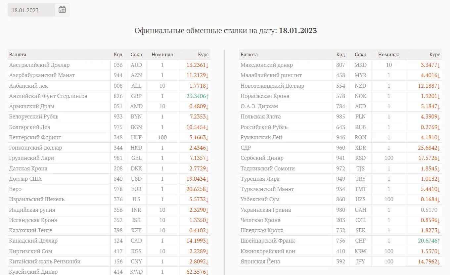Screen dimensions: 450x275
Task: Click the Малайзийский ринггит currency name
Action: pos(271,75)
